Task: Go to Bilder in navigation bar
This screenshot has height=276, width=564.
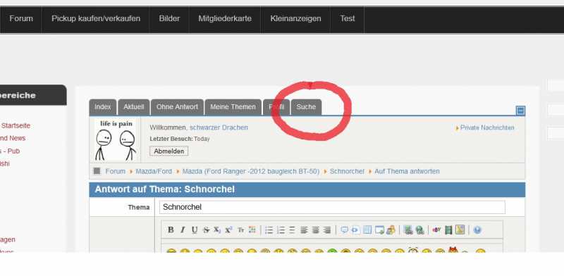Action: pos(169,19)
